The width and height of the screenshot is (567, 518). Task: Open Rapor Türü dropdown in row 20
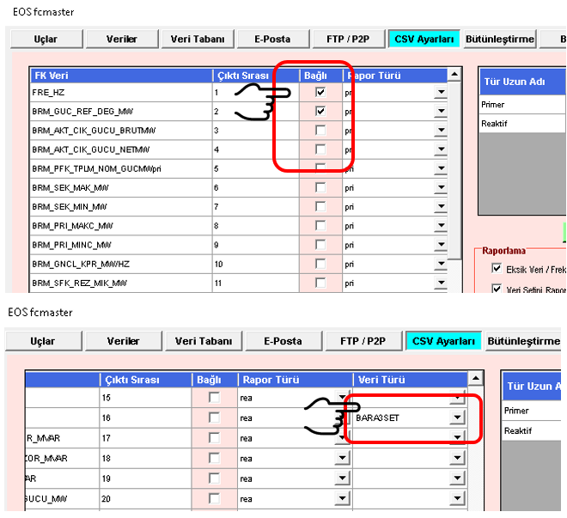click(342, 499)
